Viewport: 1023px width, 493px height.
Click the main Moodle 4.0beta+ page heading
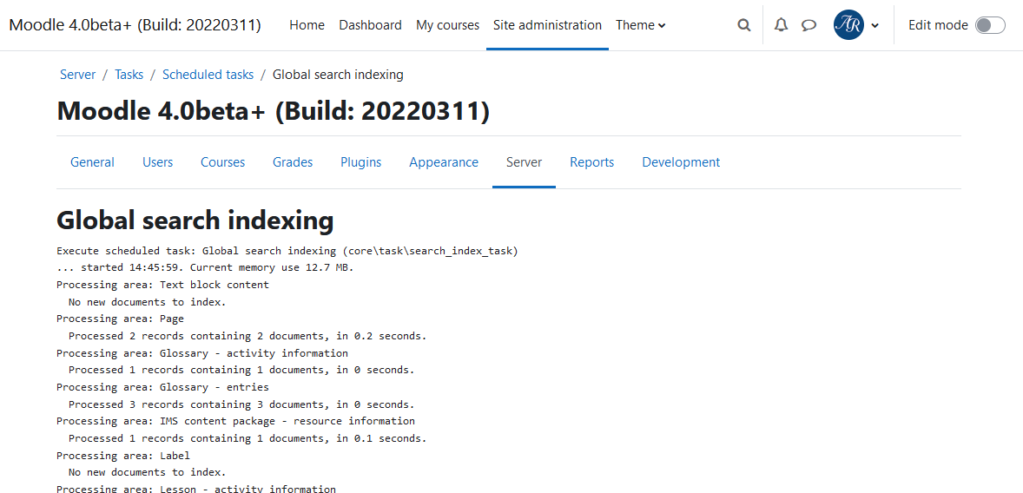click(x=273, y=111)
